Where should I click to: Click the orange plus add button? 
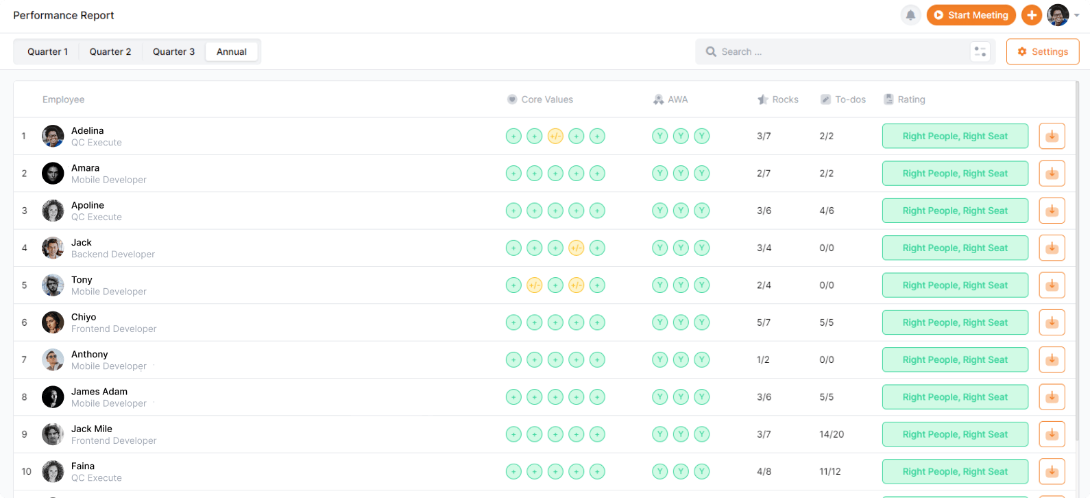(x=1031, y=15)
